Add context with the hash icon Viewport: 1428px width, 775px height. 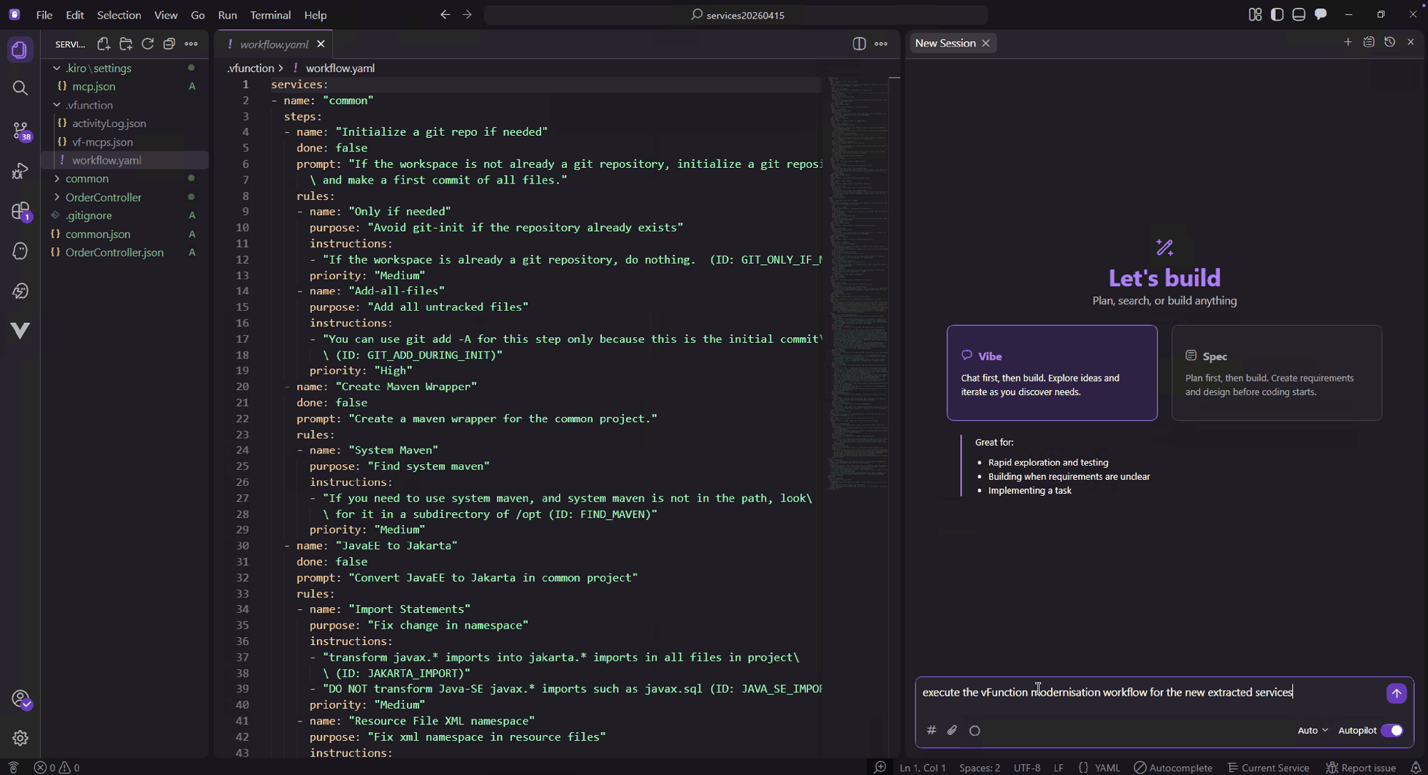coord(931,730)
